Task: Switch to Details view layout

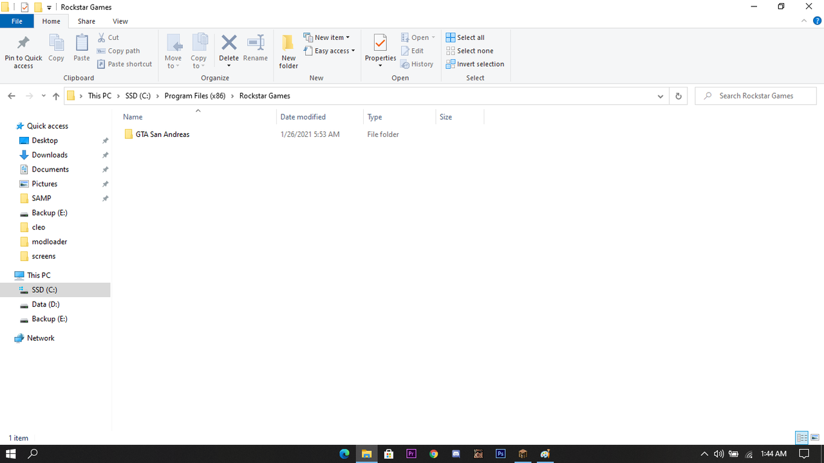Action: click(x=801, y=438)
